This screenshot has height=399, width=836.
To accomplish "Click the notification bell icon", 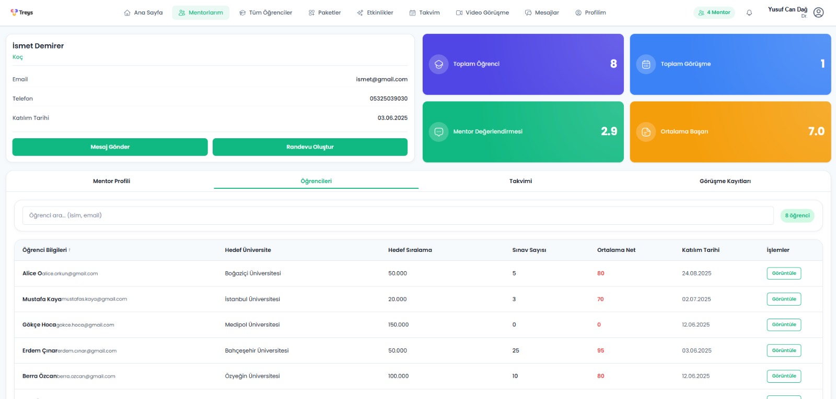I will (x=749, y=13).
